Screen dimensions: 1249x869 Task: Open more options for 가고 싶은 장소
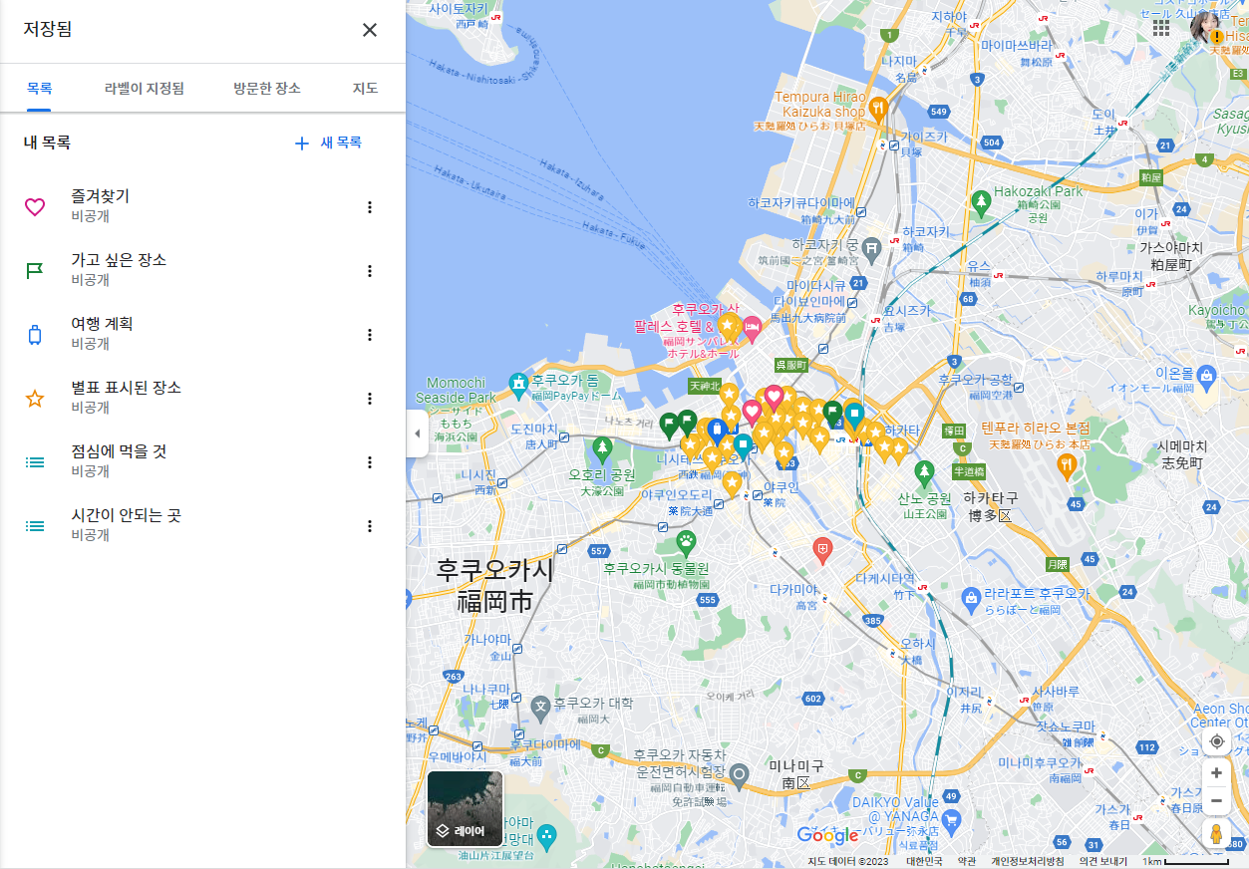[370, 271]
